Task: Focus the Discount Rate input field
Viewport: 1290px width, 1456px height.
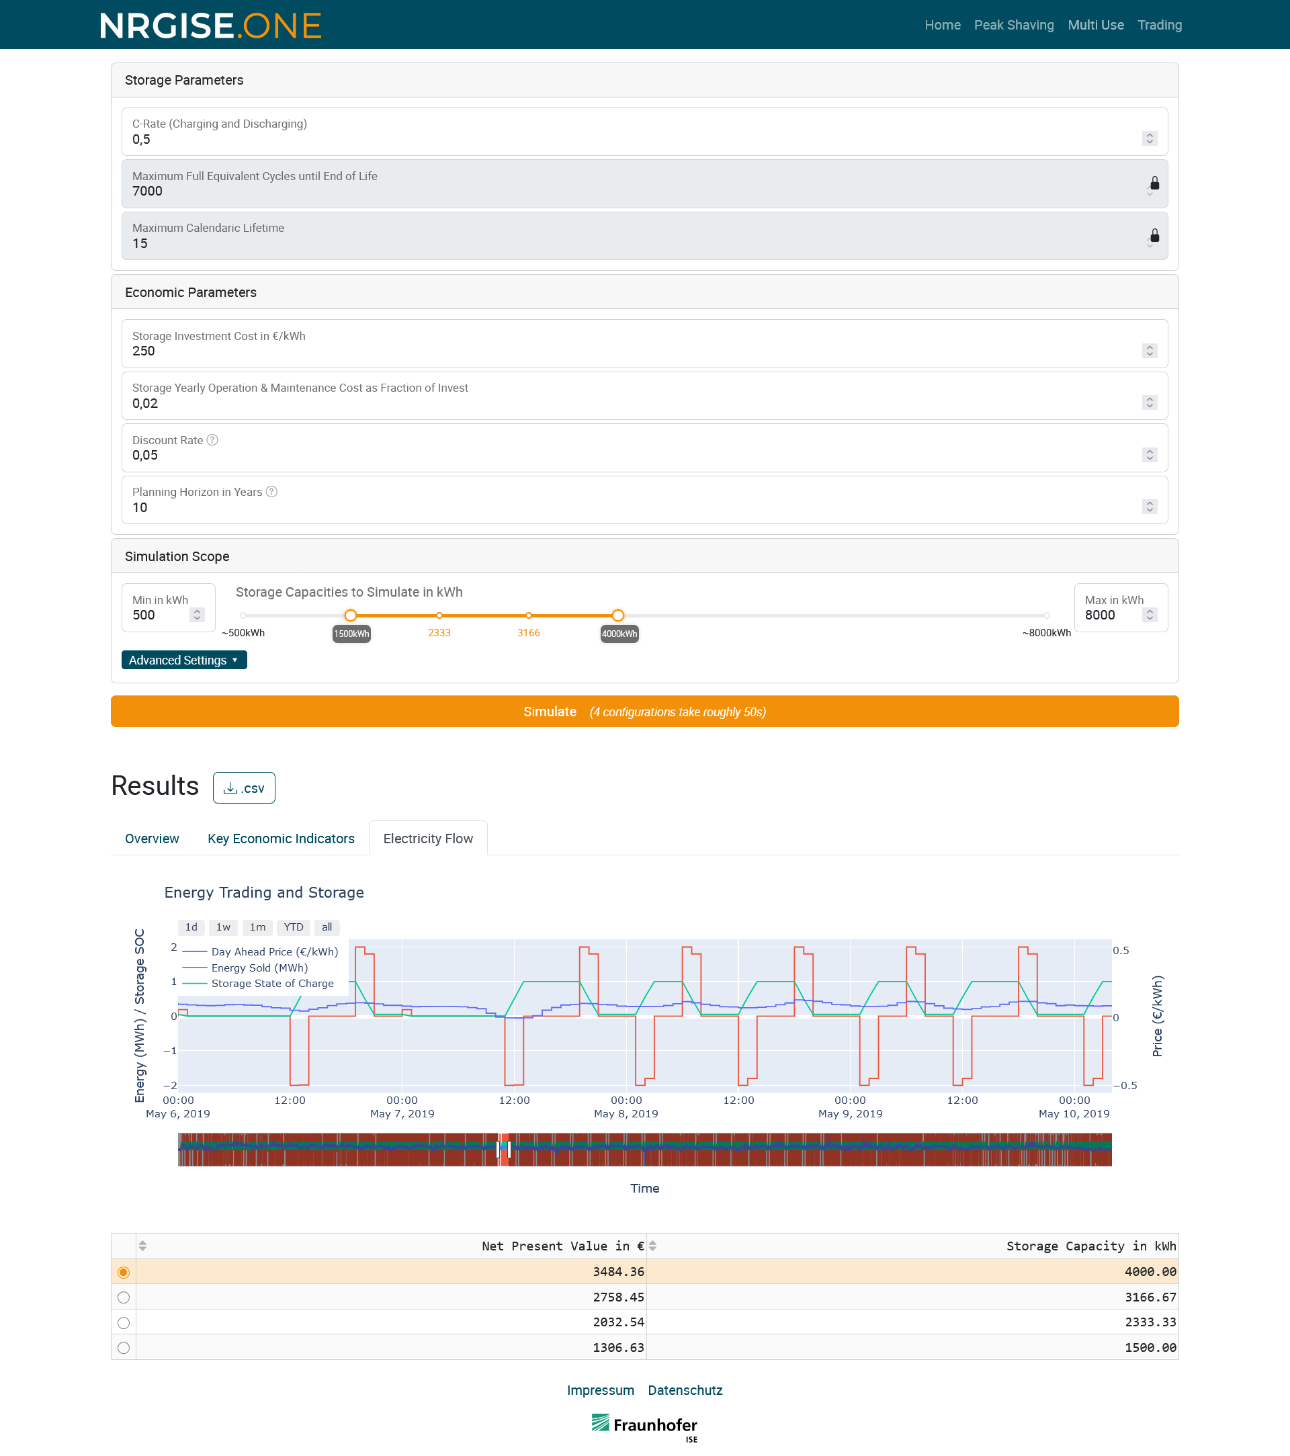Action: pyautogui.click(x=644, y=448)
